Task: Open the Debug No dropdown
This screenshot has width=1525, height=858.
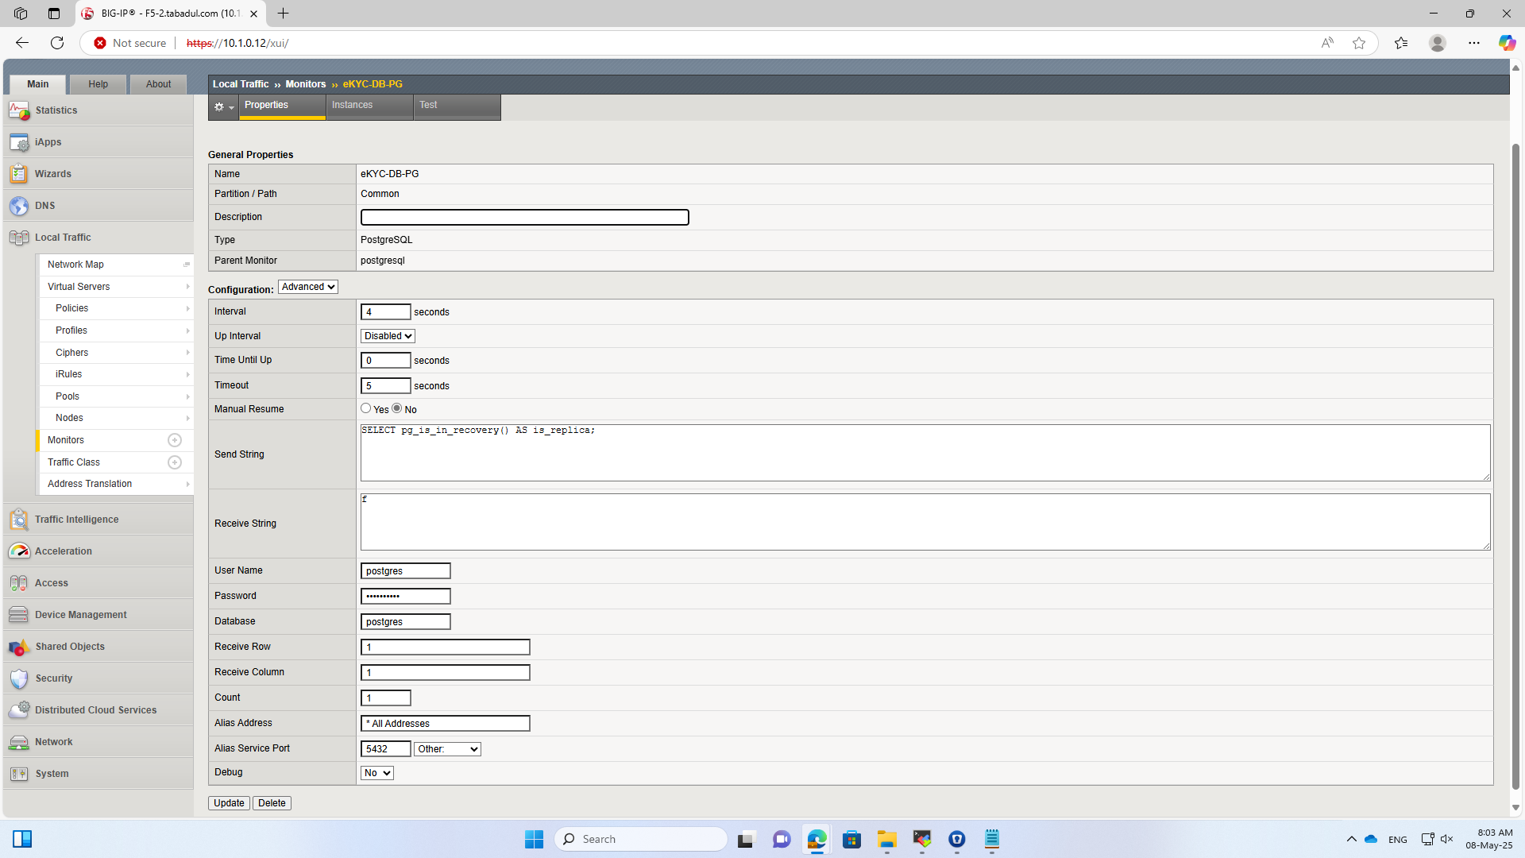Action: [377, 773]
